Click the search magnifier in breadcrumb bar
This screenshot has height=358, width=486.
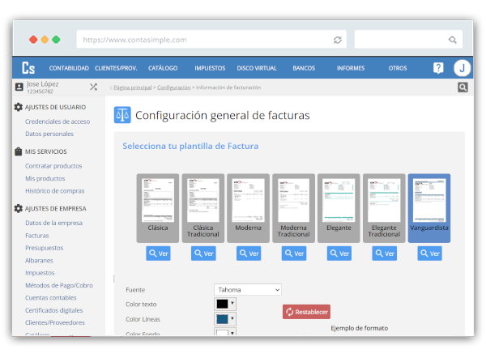click(463, 87)
